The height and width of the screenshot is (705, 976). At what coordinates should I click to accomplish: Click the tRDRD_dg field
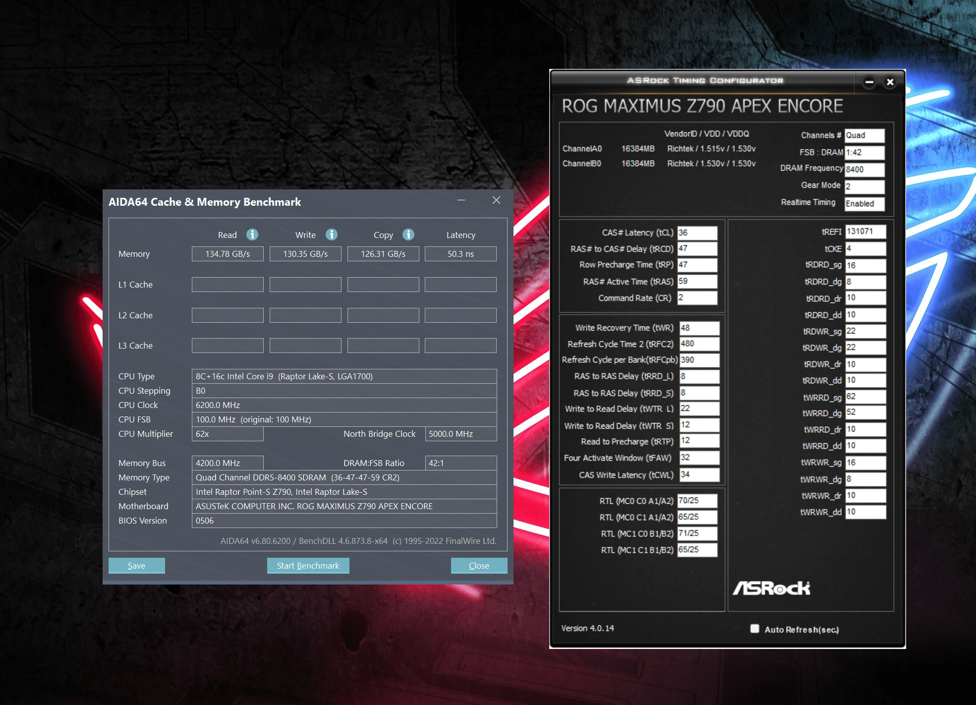coord(865,282)
